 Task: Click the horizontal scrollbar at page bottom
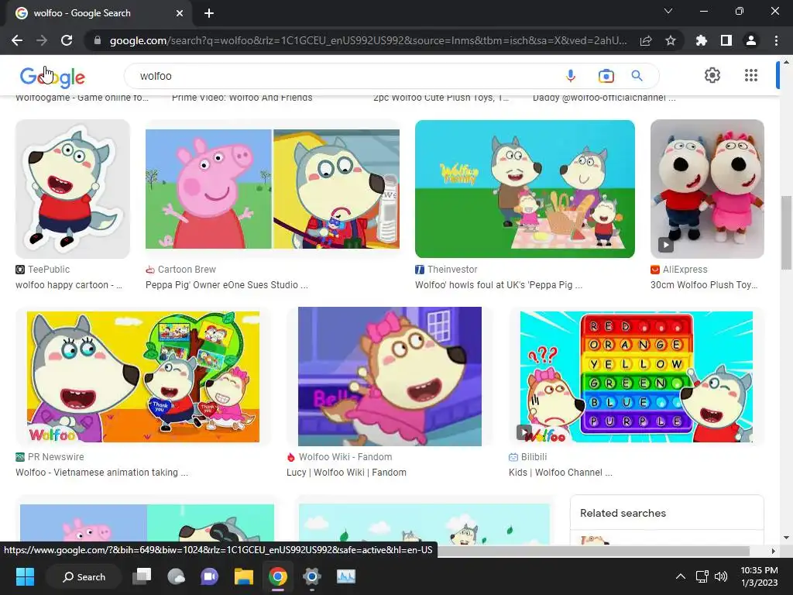[x=593, y=551]
